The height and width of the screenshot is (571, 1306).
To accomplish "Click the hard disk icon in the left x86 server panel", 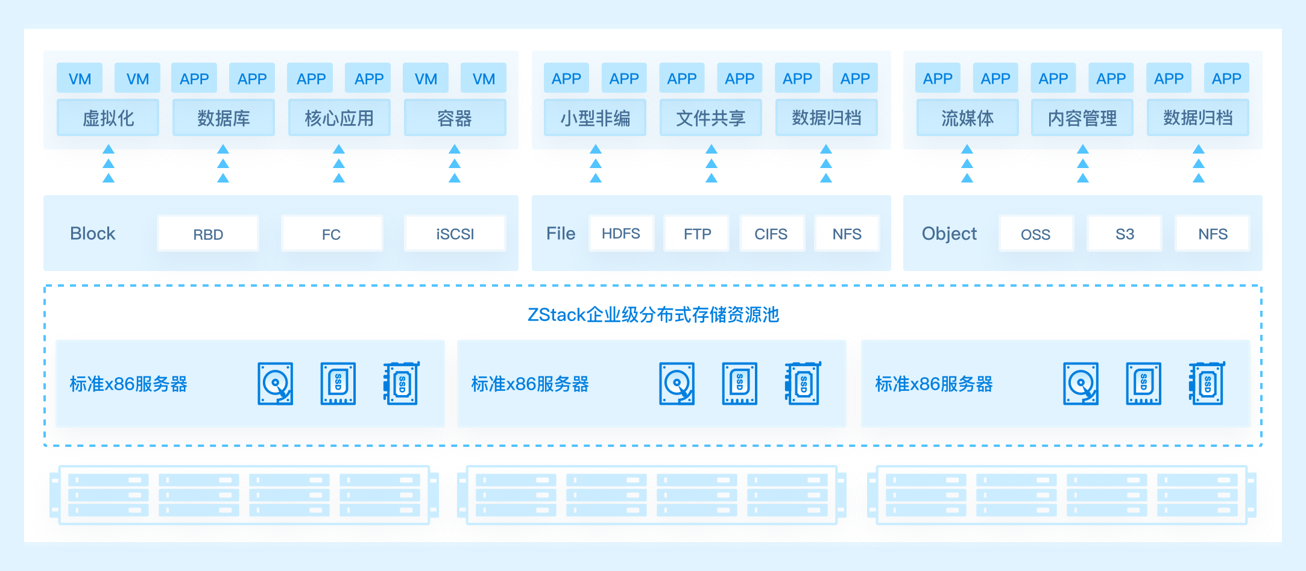I will tap(276, 384).
